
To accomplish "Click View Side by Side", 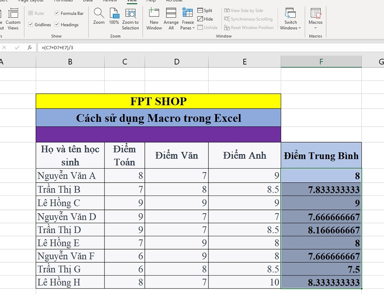I will pos(244,10).
